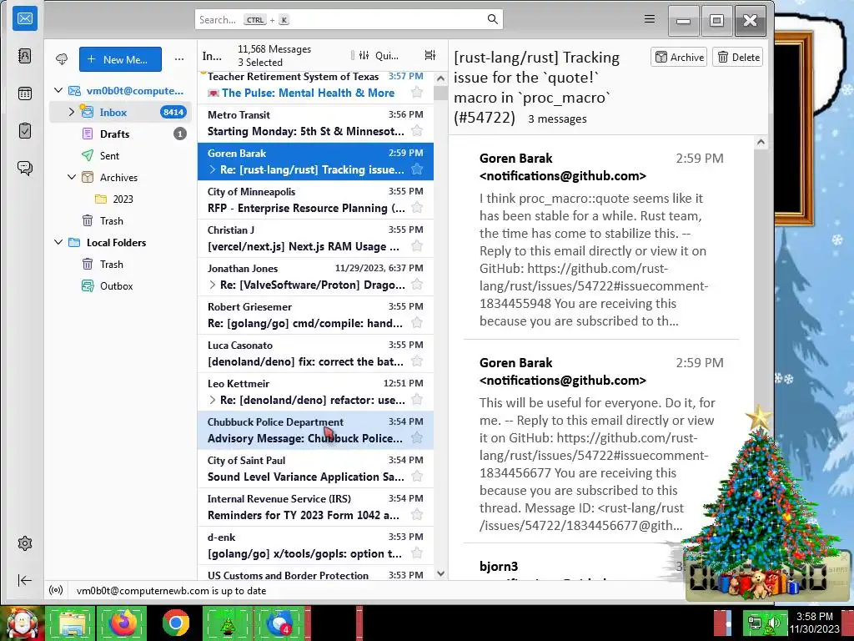Click Get Messages cloud icon
Image resolution: width=854 pixels, height=641 pixels.
(x=62, y=59)
